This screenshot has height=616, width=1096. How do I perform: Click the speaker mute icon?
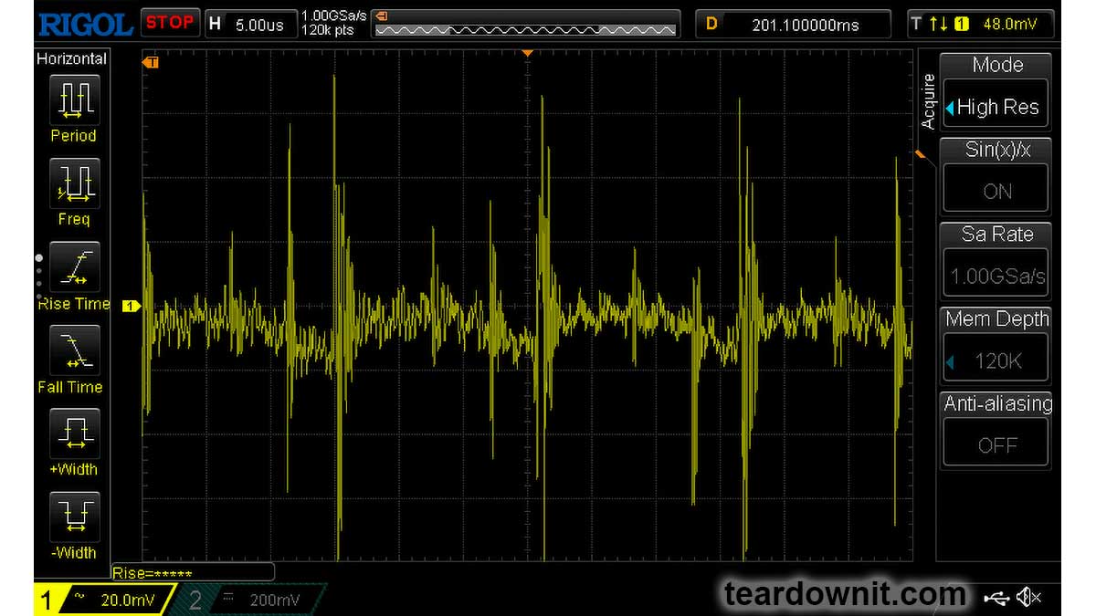point(1029,597)
